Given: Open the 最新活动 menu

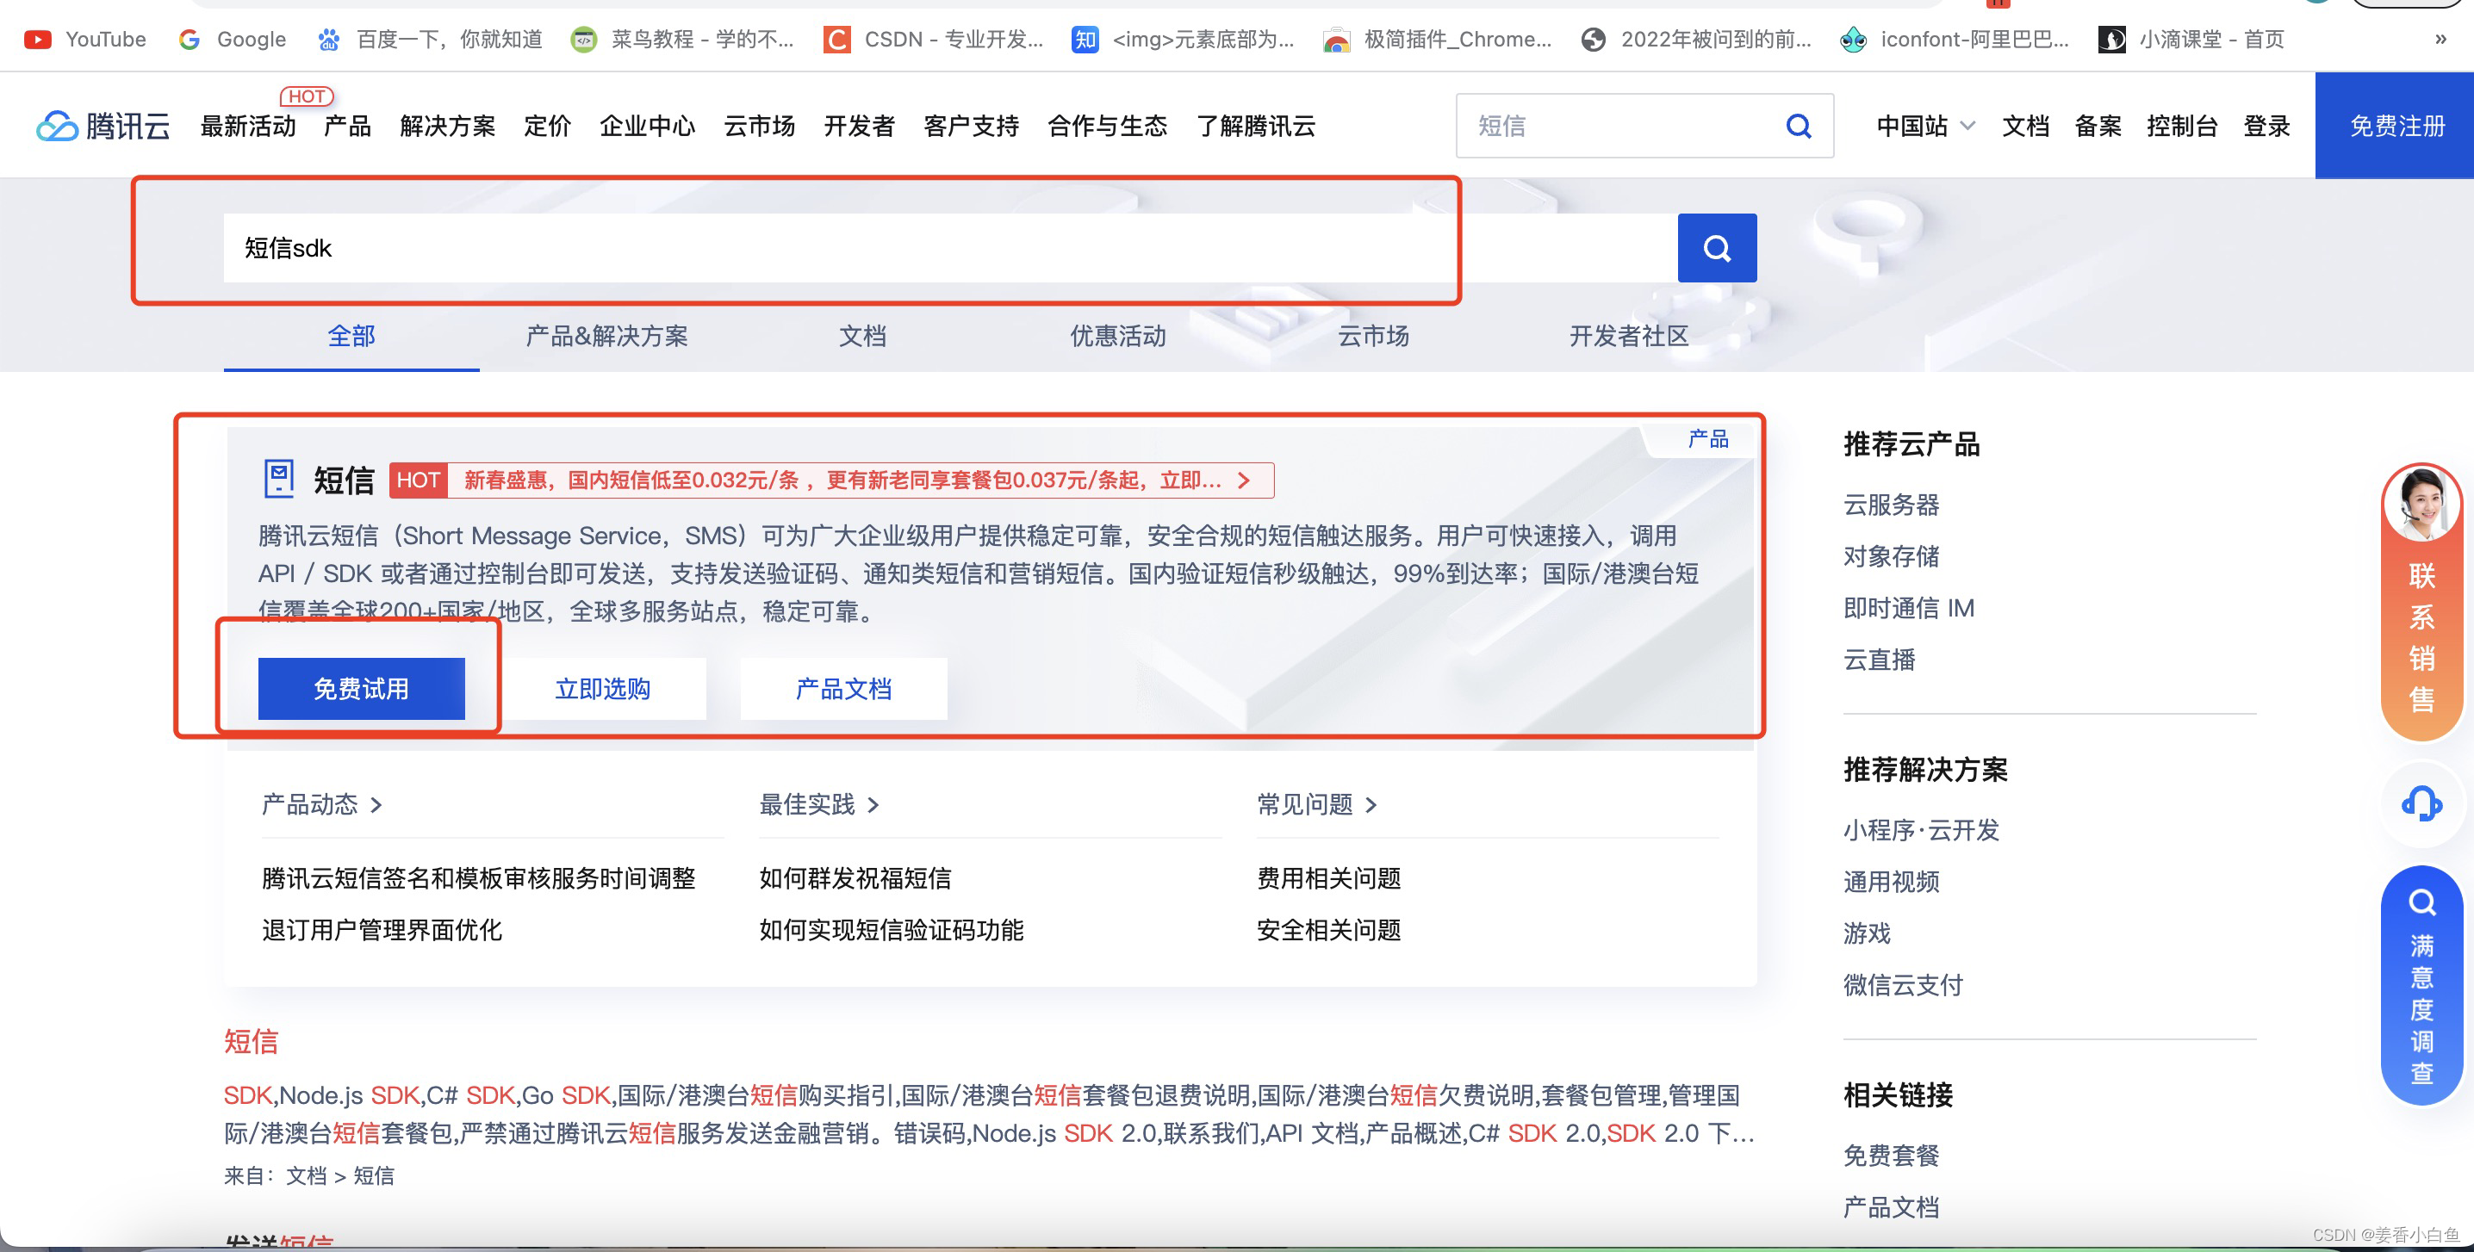Looking at the screenshot, I should (x=248, y=126).
